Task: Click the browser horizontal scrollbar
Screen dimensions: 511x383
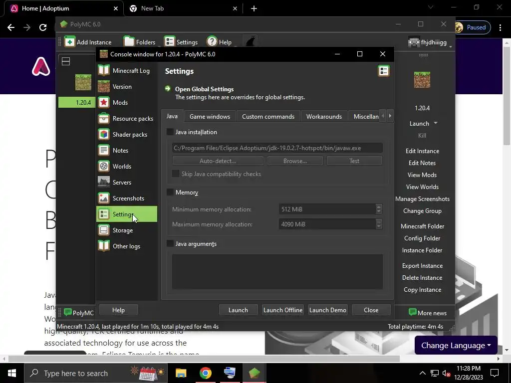Action: point(204,359)
